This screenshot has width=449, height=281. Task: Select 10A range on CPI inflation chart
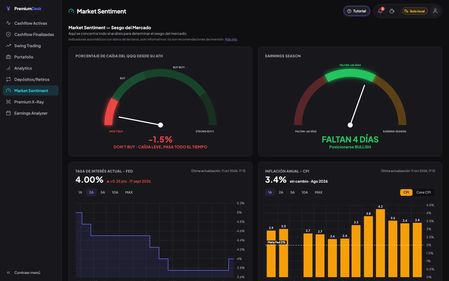coord(305,192)
